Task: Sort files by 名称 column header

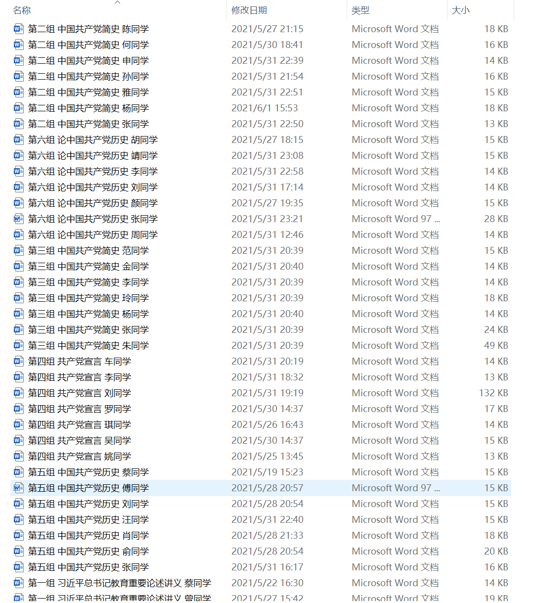Action: pyautogui.click(x=22, y=10)
